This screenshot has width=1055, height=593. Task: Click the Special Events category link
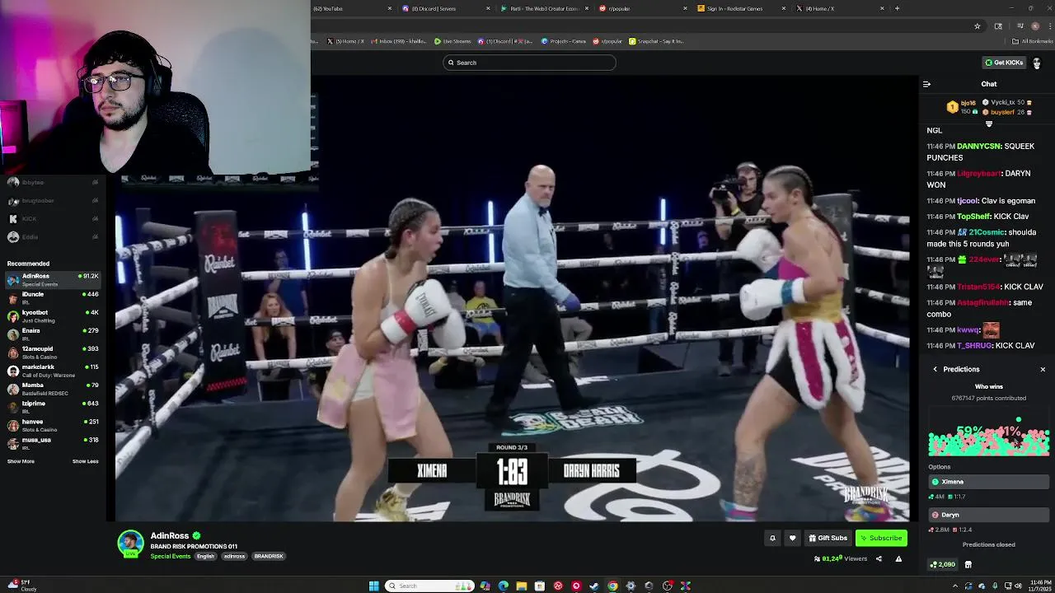170,556
